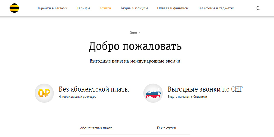274x137 pixels.
Task: Click 'Без абонентской платы' heading
Action: (94, 89)
